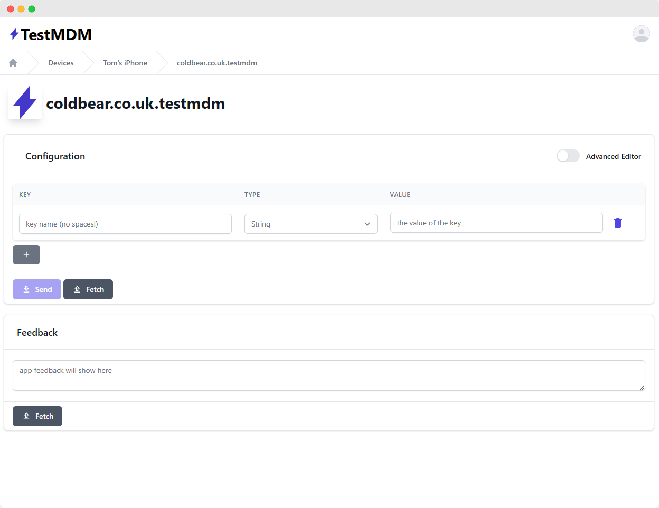Click the value of the key field
Screen dimensions: 659x508
coord(496,223)
